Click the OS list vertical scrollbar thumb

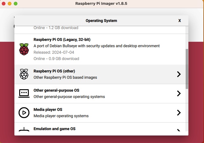[187, 69]
